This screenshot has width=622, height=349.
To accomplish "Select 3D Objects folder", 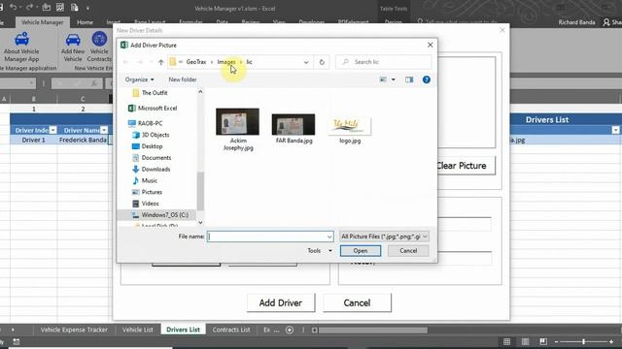I will pyautogui.click(x=151, y=135).
